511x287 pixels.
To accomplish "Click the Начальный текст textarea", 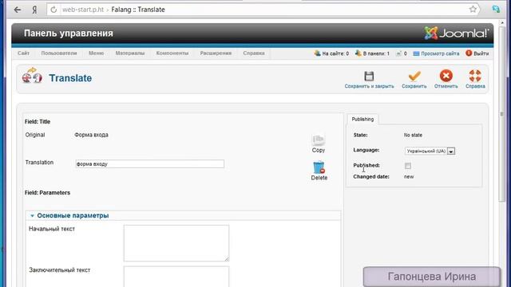I will tap(176, 243).
